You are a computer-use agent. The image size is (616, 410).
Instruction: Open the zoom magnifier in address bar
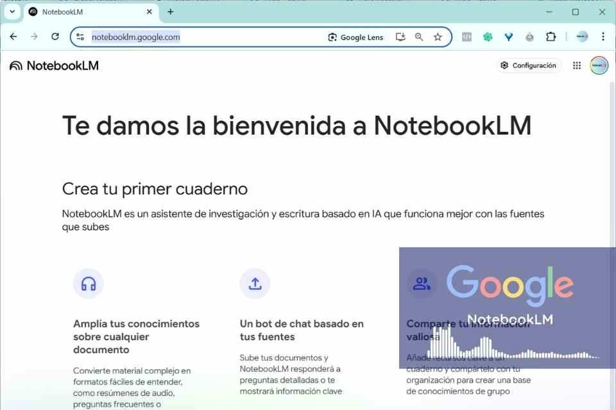pyautogui.click(x=419, y=37)
